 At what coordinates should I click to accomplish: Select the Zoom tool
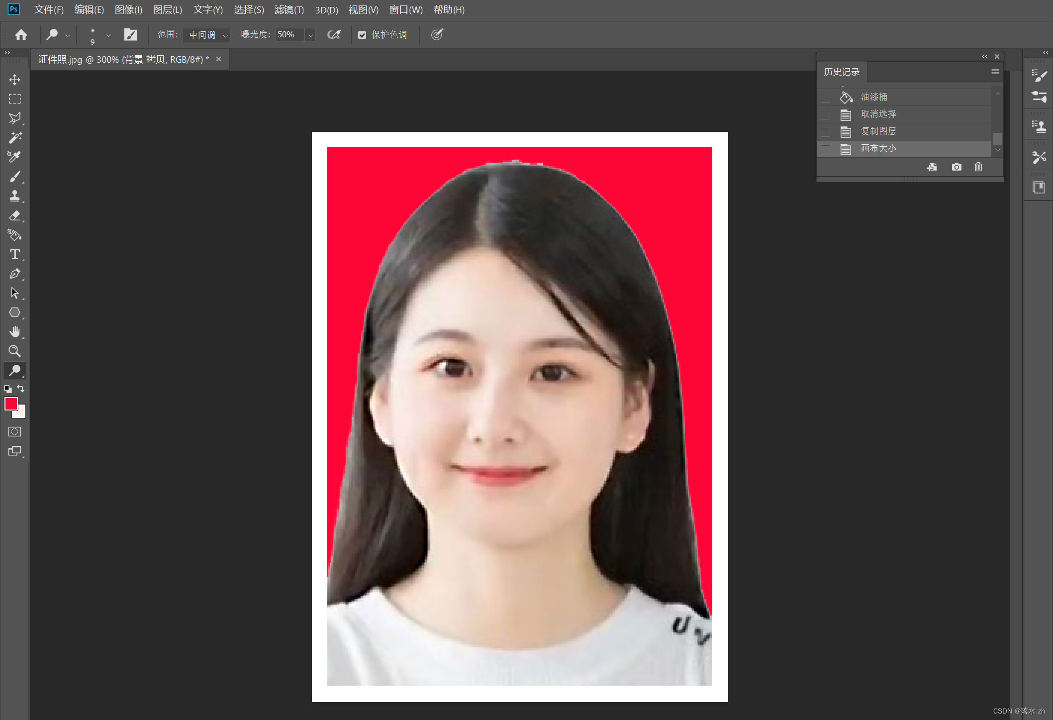pyautogui.click(x=14, y=351)
